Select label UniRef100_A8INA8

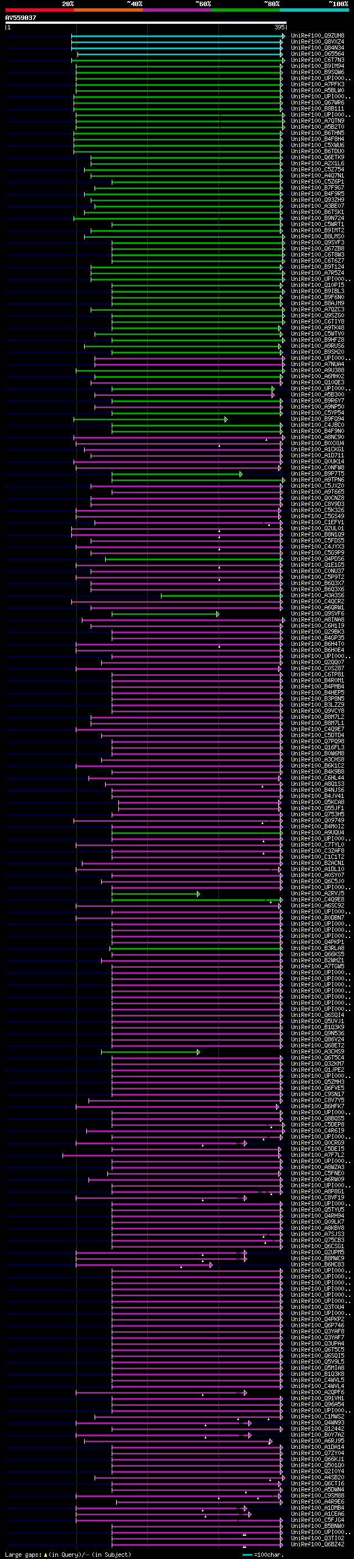click(x=317, y=620)
